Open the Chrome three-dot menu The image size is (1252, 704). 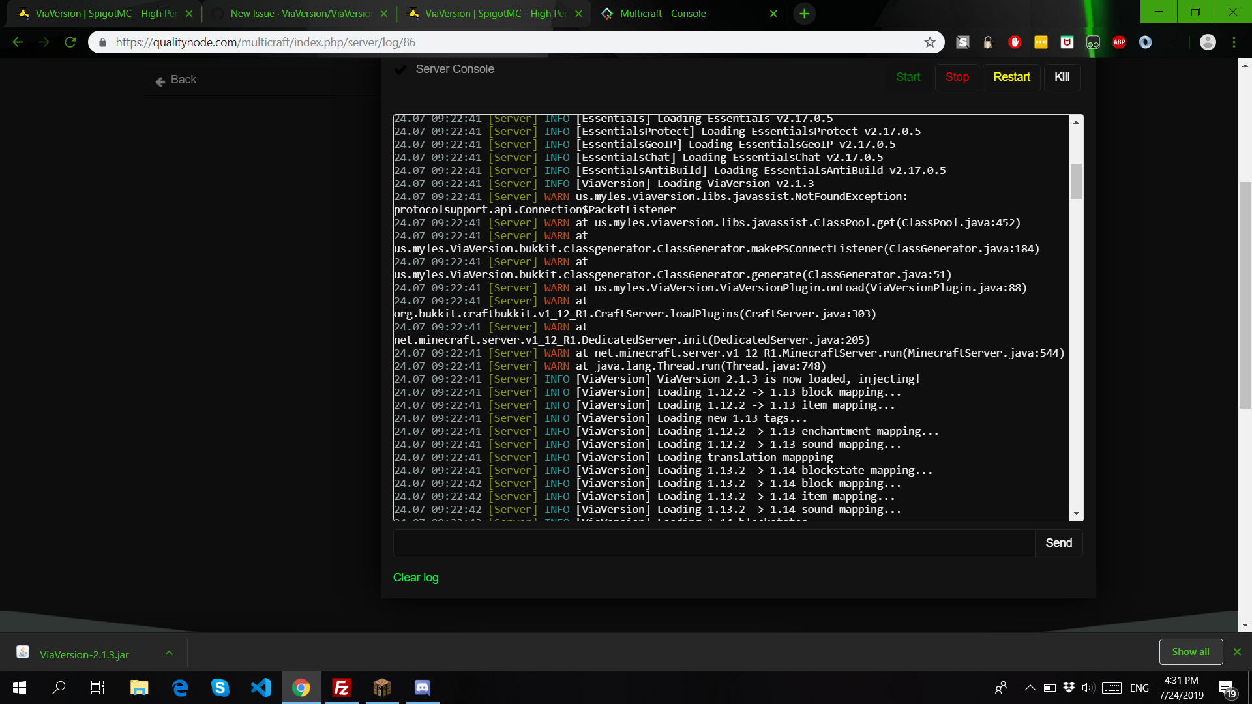pyautogui.click(x=1234, y=42)
